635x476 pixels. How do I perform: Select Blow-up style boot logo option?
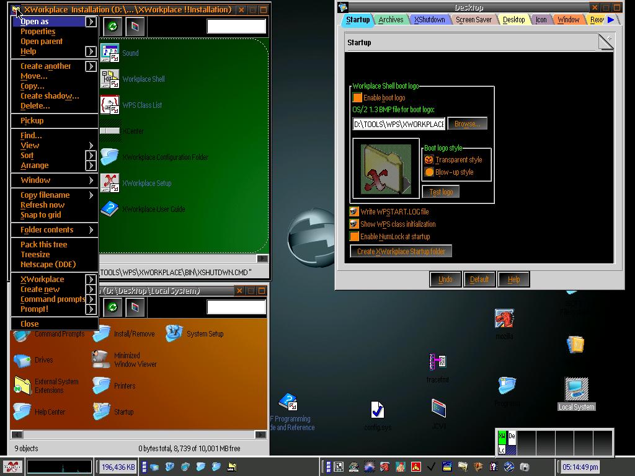click(429, 172)
